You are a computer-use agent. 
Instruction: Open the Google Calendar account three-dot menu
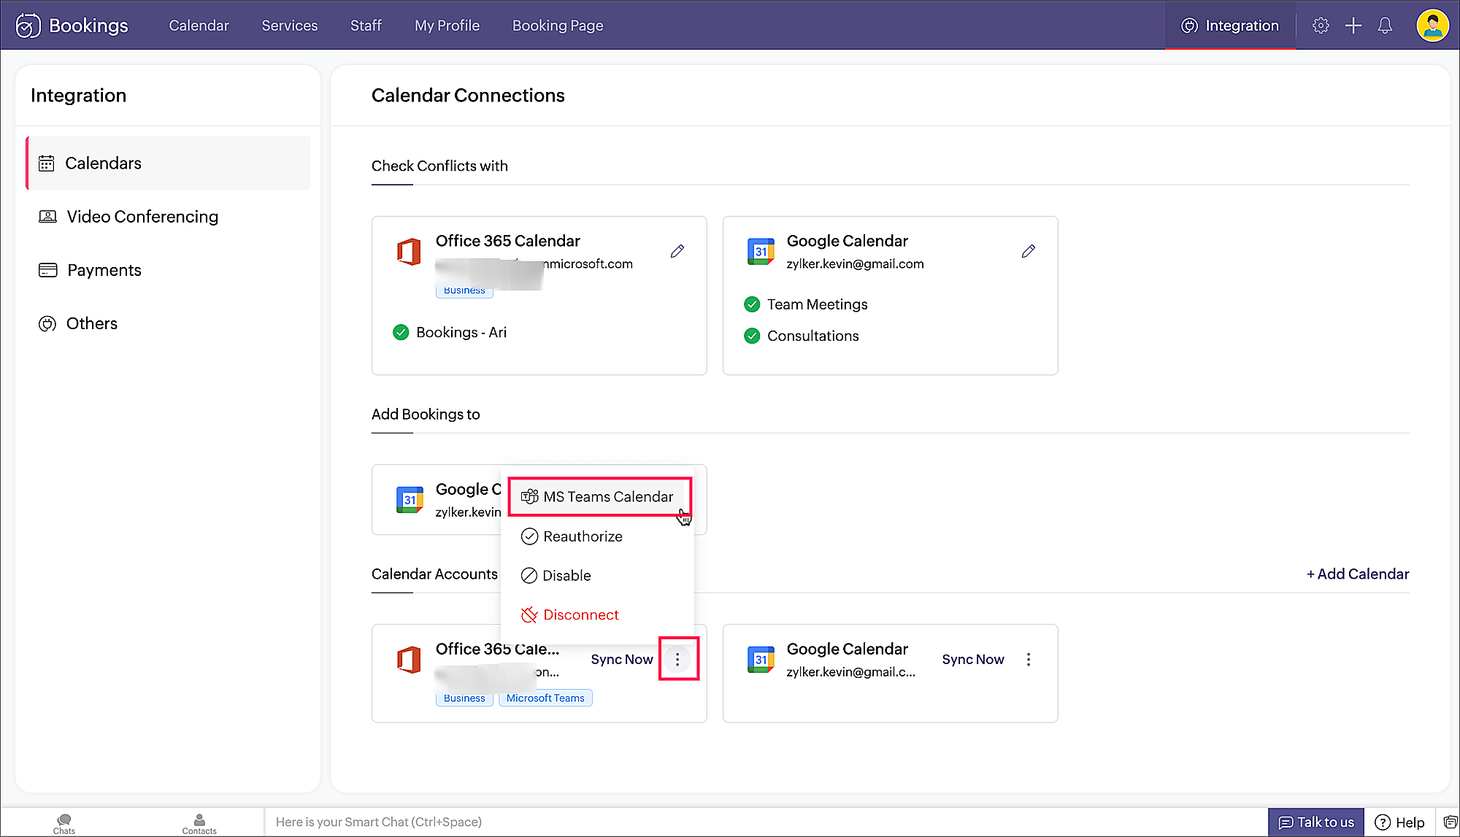[1029, 659]
